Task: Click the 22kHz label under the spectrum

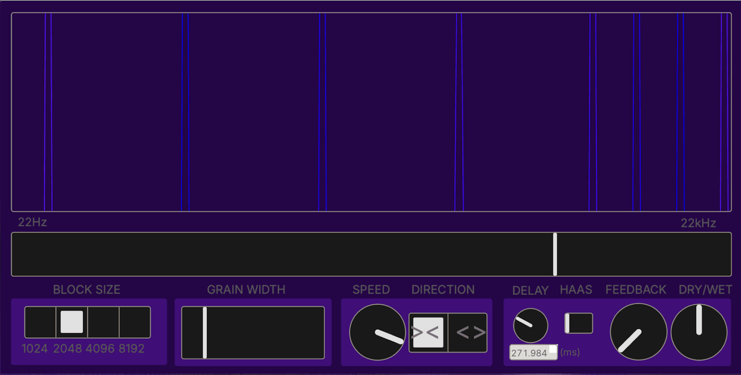Action: (x=698, y=223)
